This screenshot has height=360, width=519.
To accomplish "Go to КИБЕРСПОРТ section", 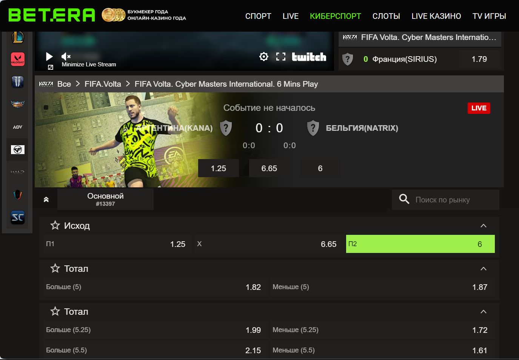I will (x=336, y=16).
